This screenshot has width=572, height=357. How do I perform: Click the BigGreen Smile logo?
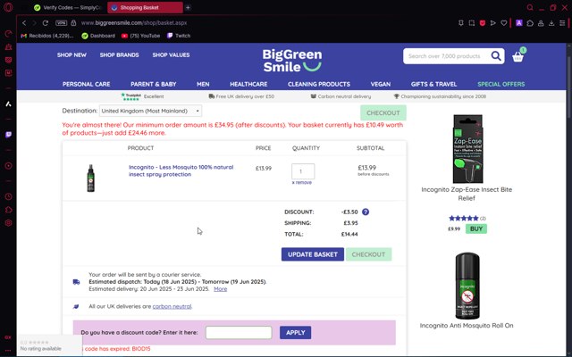point(292,61)
